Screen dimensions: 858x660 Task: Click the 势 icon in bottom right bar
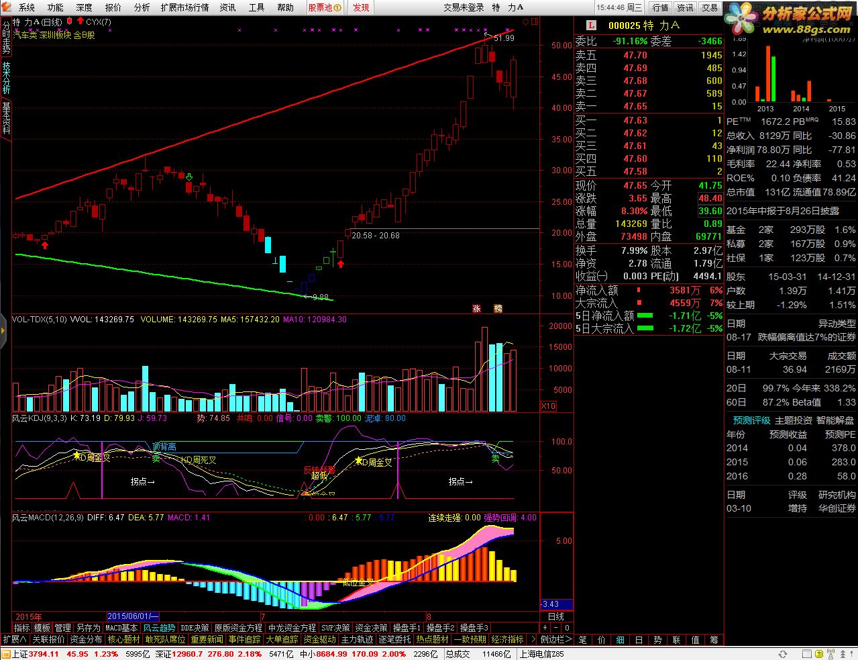657,640
